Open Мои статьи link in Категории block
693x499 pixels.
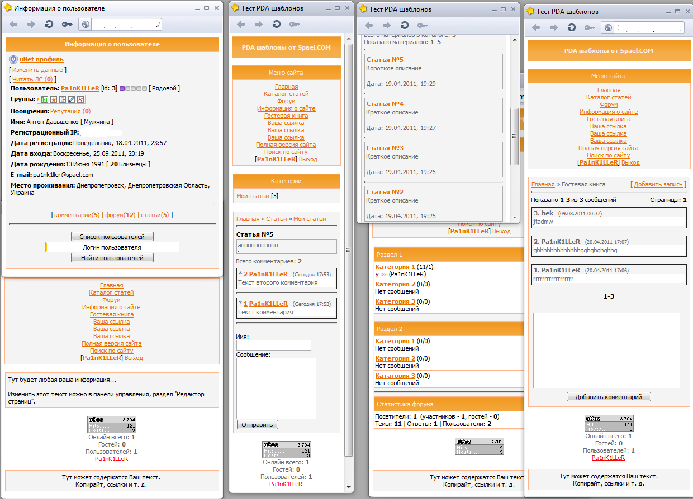(x=253, y=196)
